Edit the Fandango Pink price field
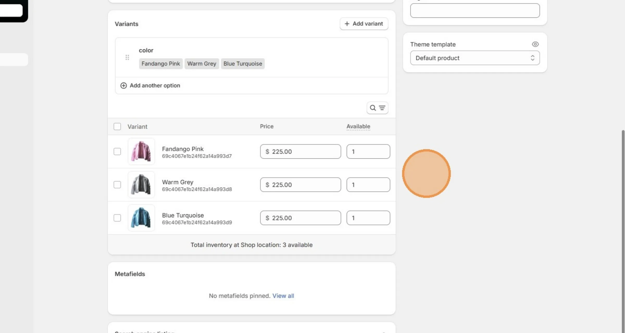Viewport: 625px width, 333px height. click(301, 151)
